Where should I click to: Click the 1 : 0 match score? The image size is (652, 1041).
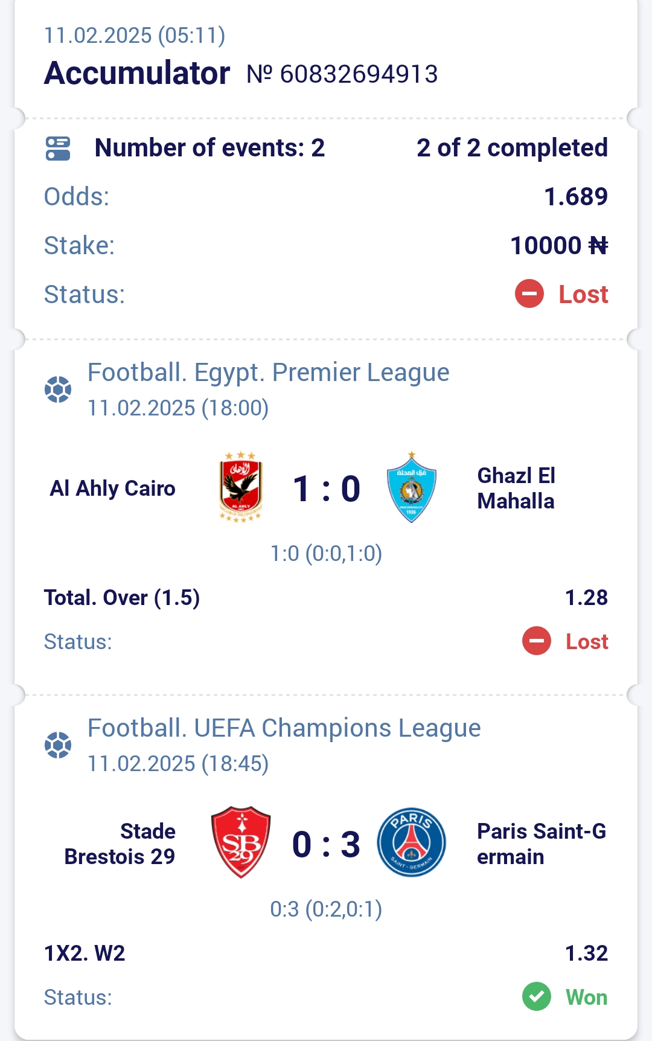click(327, 488)
